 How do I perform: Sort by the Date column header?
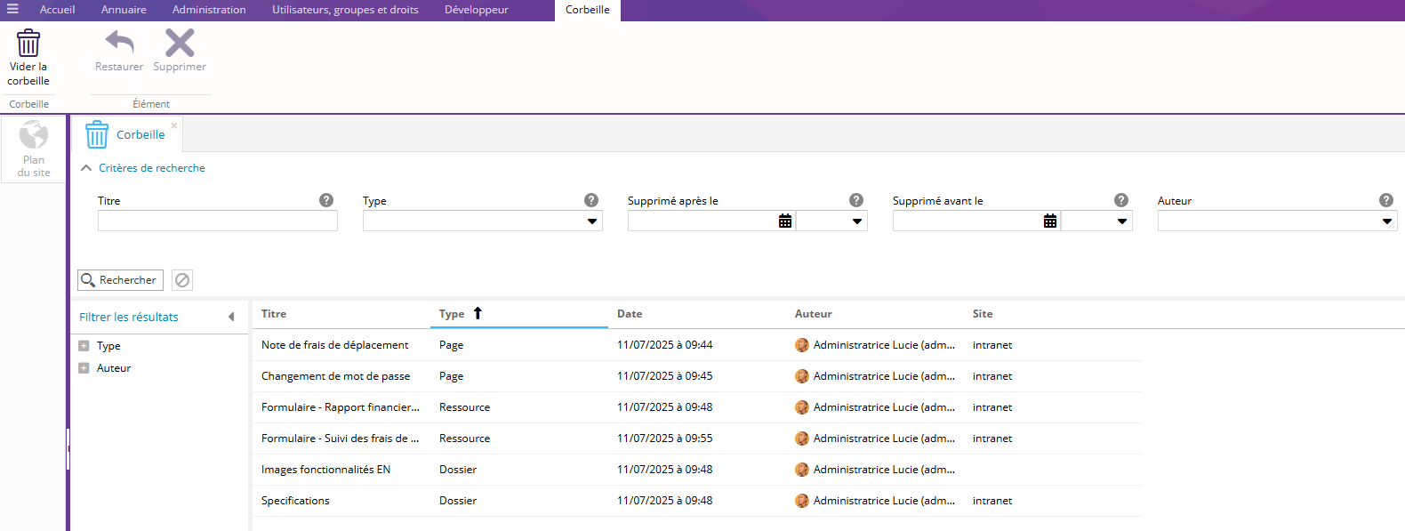pos(697,314)
